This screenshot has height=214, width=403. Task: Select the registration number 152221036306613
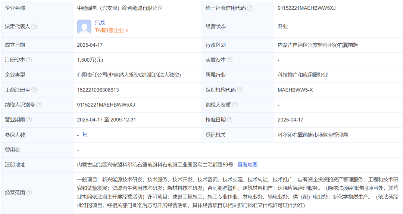coord(98,90)
